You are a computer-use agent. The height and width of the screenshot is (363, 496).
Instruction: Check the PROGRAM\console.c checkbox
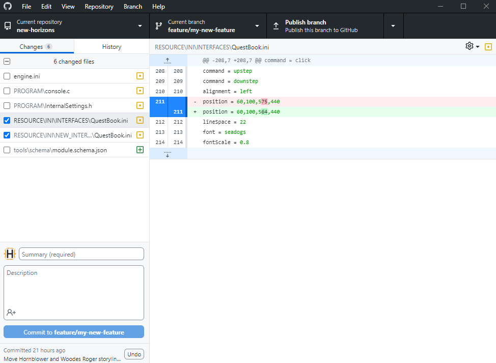(7, 91)
